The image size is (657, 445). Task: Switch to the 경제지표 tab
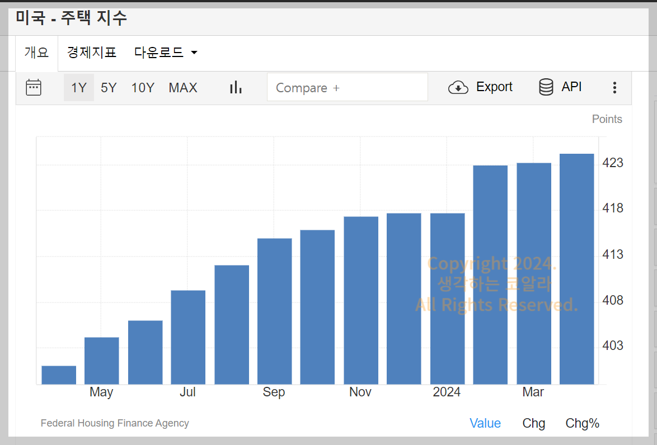91,53
